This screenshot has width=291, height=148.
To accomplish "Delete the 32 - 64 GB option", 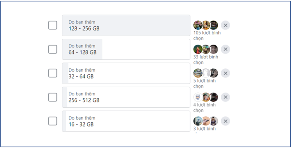I will coord(226,73).
